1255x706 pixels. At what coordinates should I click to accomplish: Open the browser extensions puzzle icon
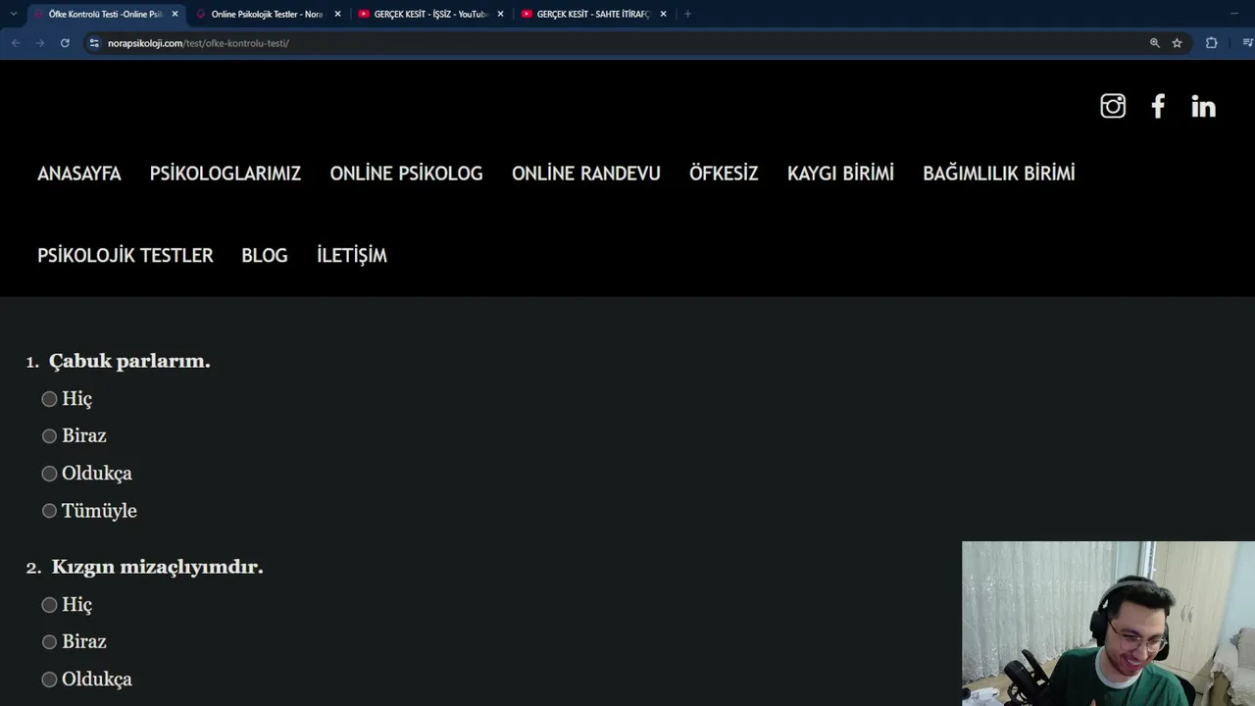tap(1212, 43)
